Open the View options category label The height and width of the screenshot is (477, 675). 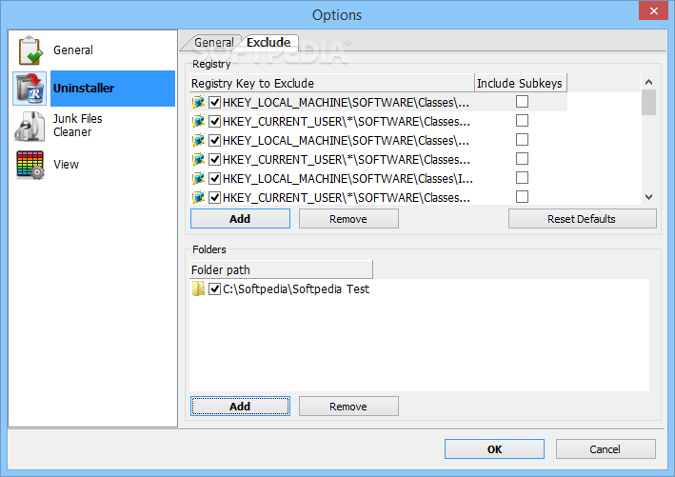pyautogui.click(x=66, y=165)
